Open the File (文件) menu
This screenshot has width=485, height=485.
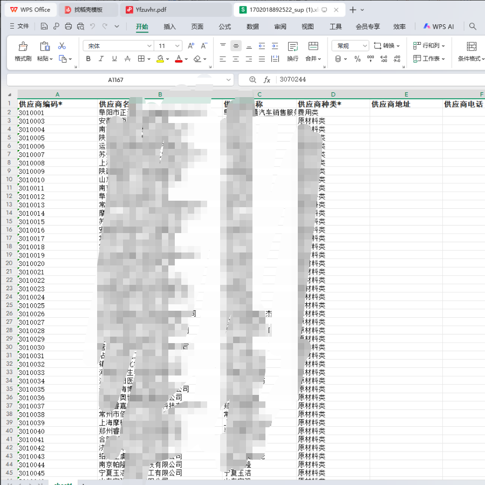click(x=19, y=26)
